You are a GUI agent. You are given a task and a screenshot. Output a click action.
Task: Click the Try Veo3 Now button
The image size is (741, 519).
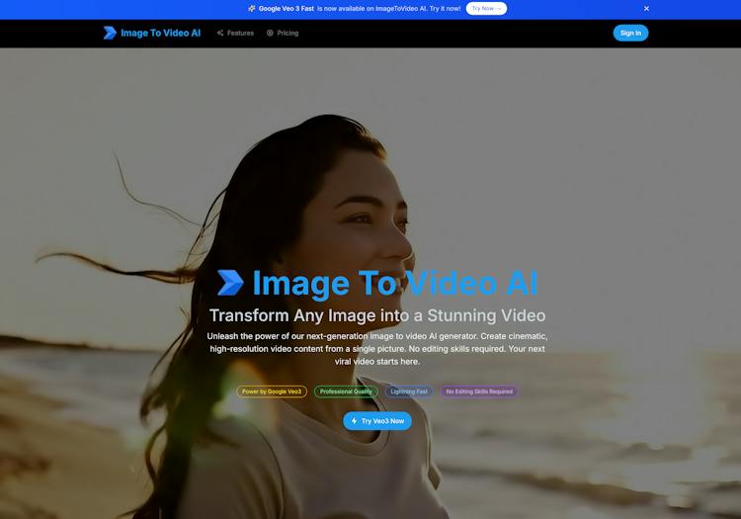pos(377,421)
